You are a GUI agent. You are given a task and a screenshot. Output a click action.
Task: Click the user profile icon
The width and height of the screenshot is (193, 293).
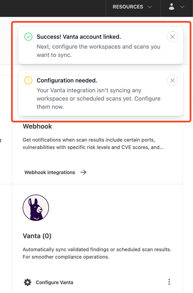[x=172, y=7]
